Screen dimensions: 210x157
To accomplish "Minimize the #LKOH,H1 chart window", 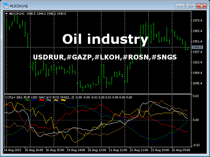I will click(180, 6).
